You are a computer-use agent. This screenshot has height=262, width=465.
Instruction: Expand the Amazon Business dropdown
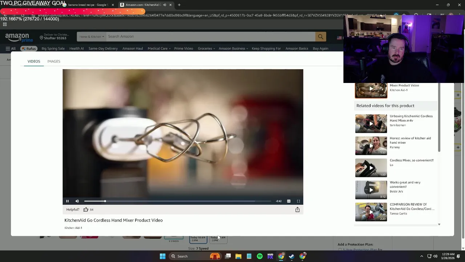click(233, 48)
